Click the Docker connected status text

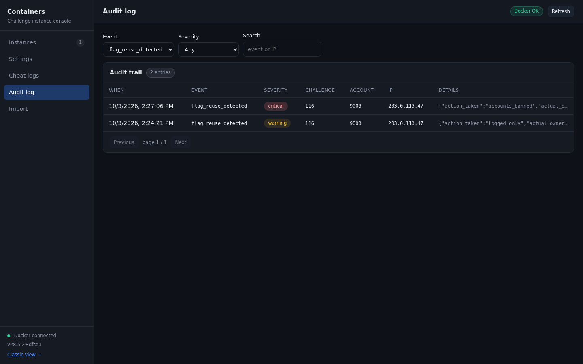(x=35, y=336)
